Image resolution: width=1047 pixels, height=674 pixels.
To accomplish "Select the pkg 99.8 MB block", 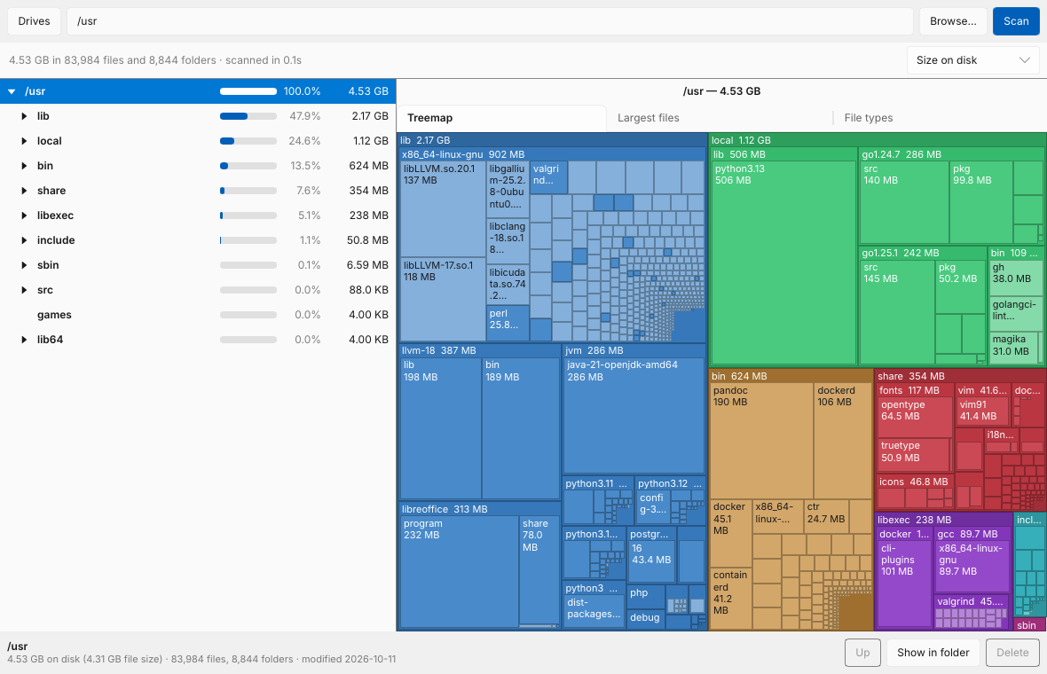I will pyautogui.click(x=980, y=202).
